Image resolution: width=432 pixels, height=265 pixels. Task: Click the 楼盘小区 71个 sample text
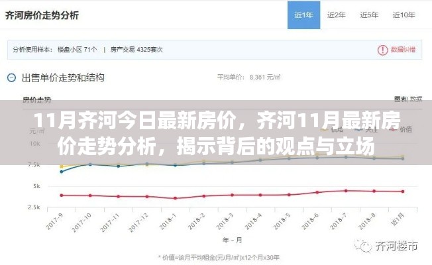click(79, 49)
